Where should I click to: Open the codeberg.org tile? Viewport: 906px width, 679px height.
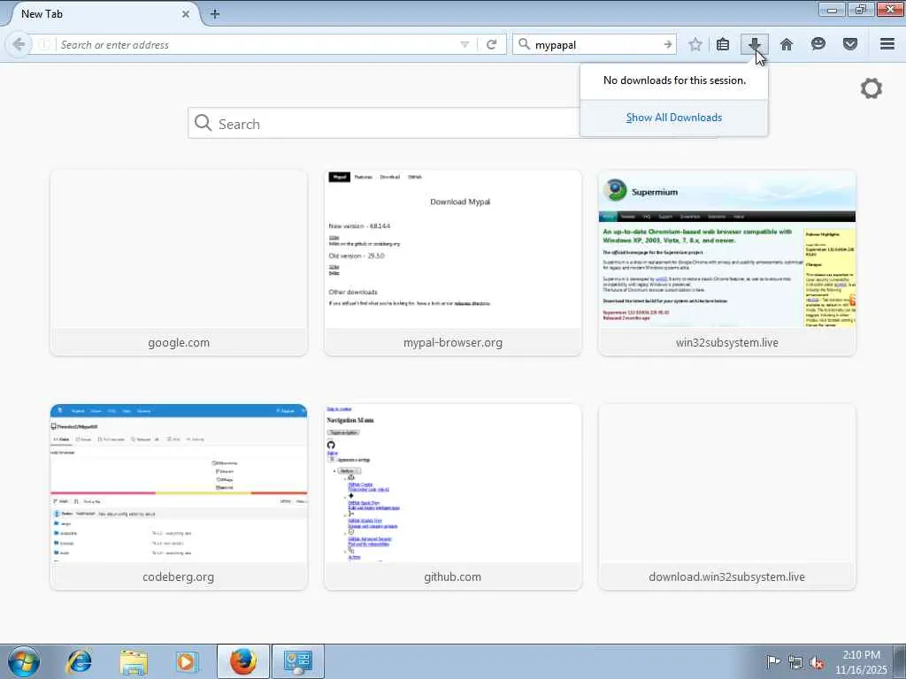point(179,497)
